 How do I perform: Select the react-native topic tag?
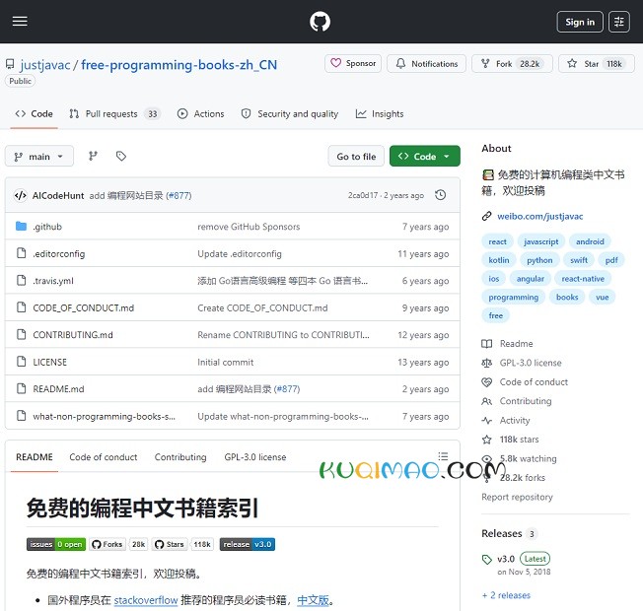[583, 279]
